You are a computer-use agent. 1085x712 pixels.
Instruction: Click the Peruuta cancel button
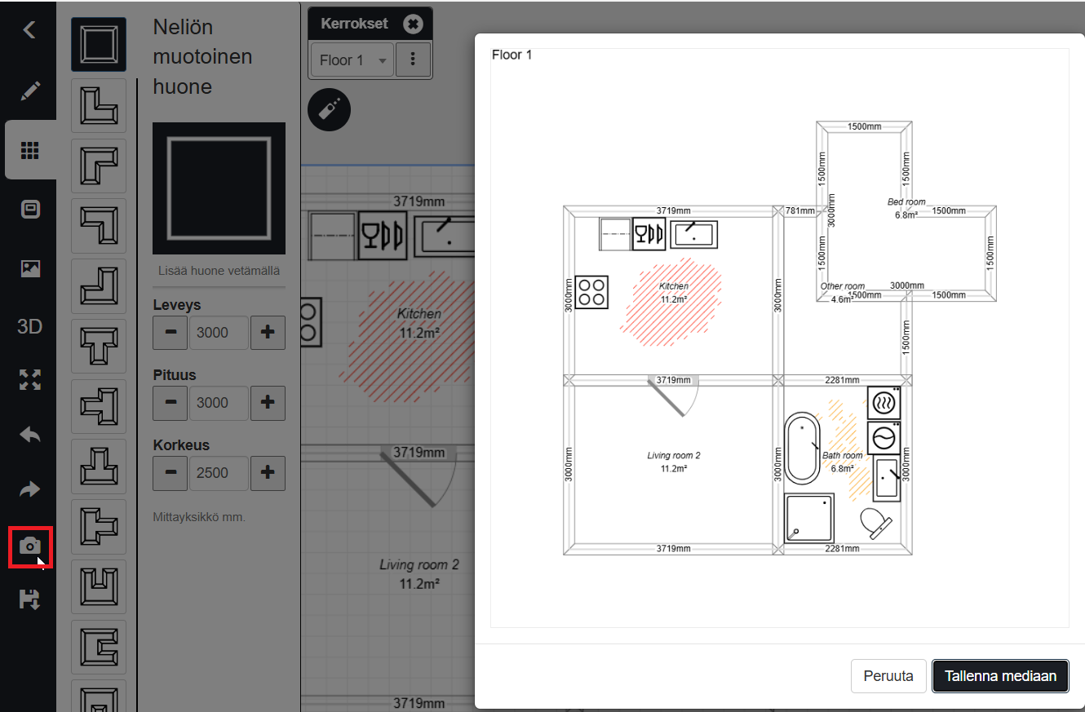tap(888, 676)
